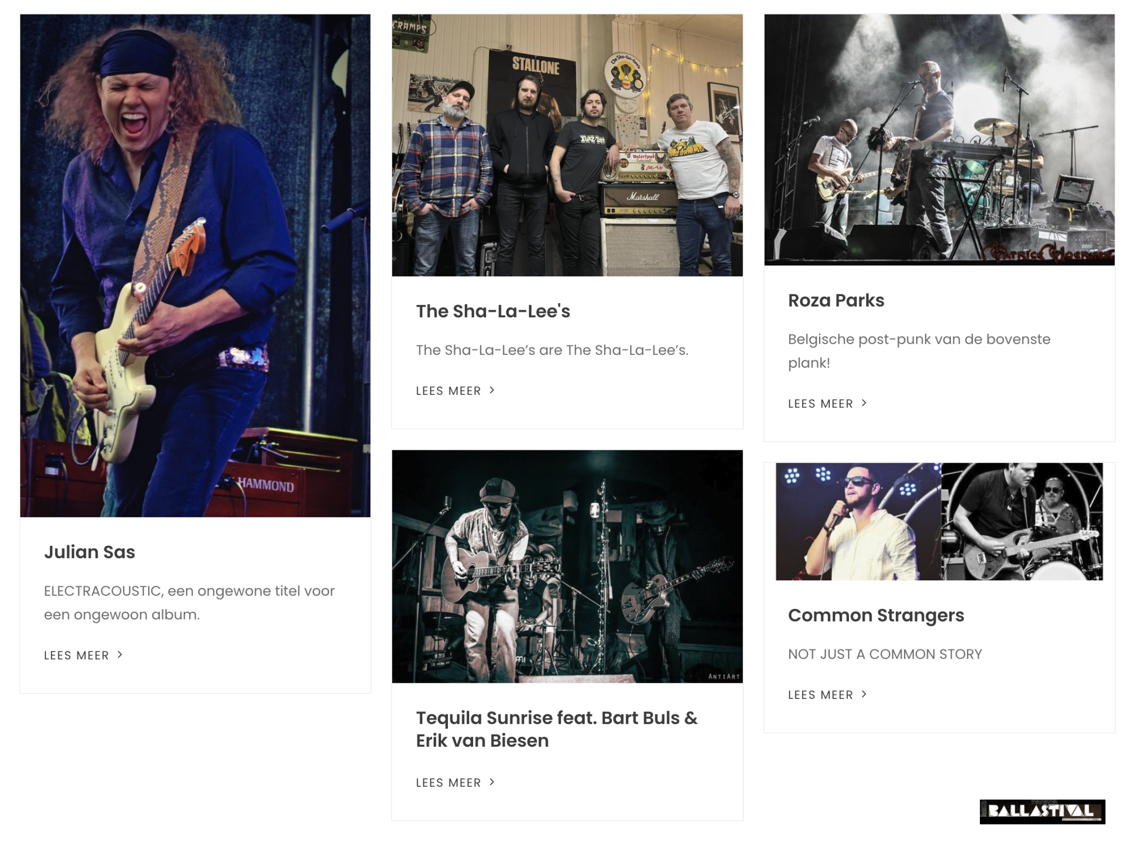The height and width of the screenshot is (842, 1132).
Task: Open the Julian Sas guitarist photo
Action: click(195, 266)
